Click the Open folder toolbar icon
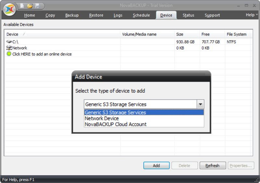260x183 pixels. [x=30, y=6]
